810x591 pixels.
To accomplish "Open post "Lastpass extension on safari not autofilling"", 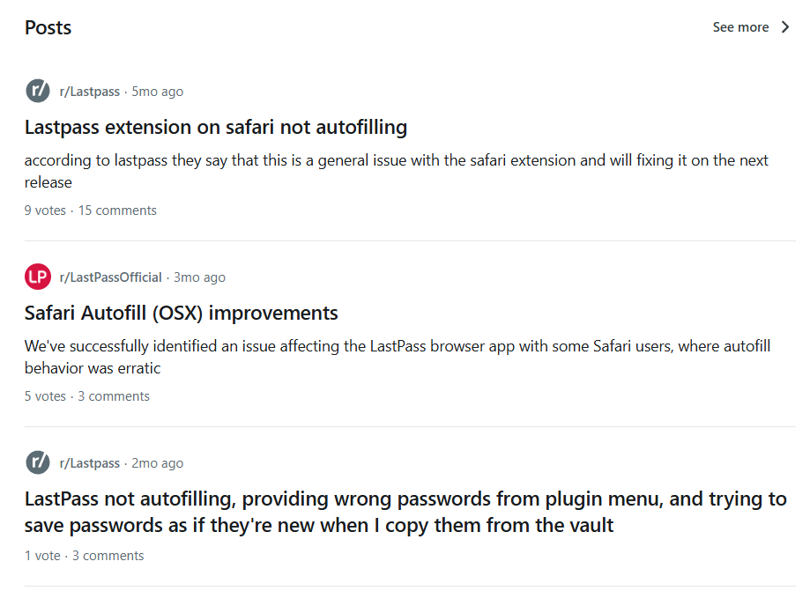I will click(216, 127).
